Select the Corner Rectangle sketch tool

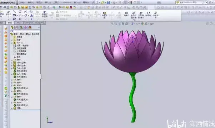pyautogui.click(x=14, y=15)
